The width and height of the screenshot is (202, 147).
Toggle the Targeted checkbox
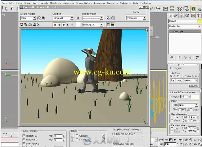[171, 68]
